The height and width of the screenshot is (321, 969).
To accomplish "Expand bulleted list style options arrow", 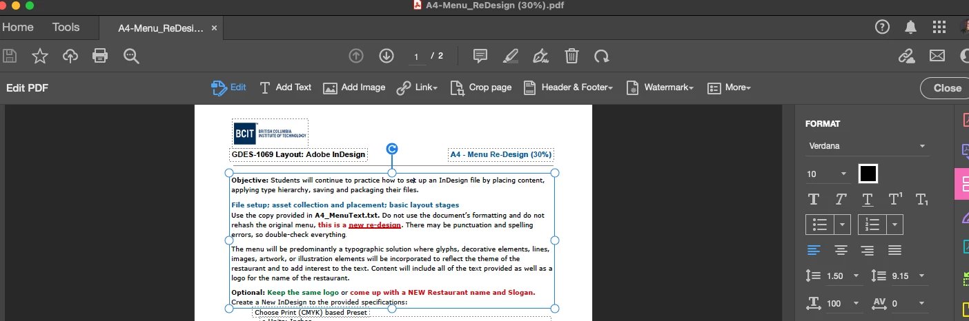I will 843,225.
